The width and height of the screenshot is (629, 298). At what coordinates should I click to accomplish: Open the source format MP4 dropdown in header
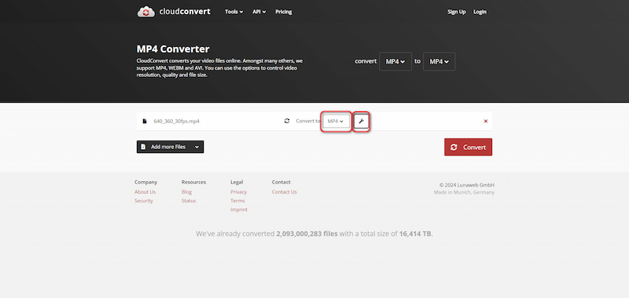(x=395, y=62)
